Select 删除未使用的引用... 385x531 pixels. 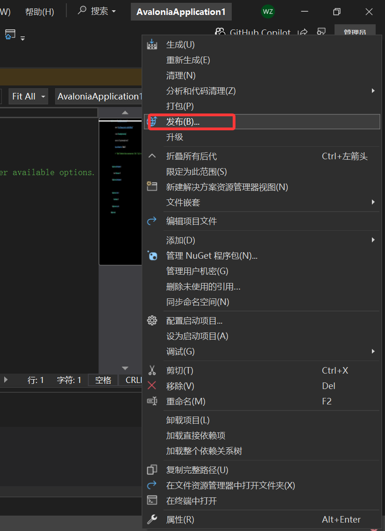262,286
